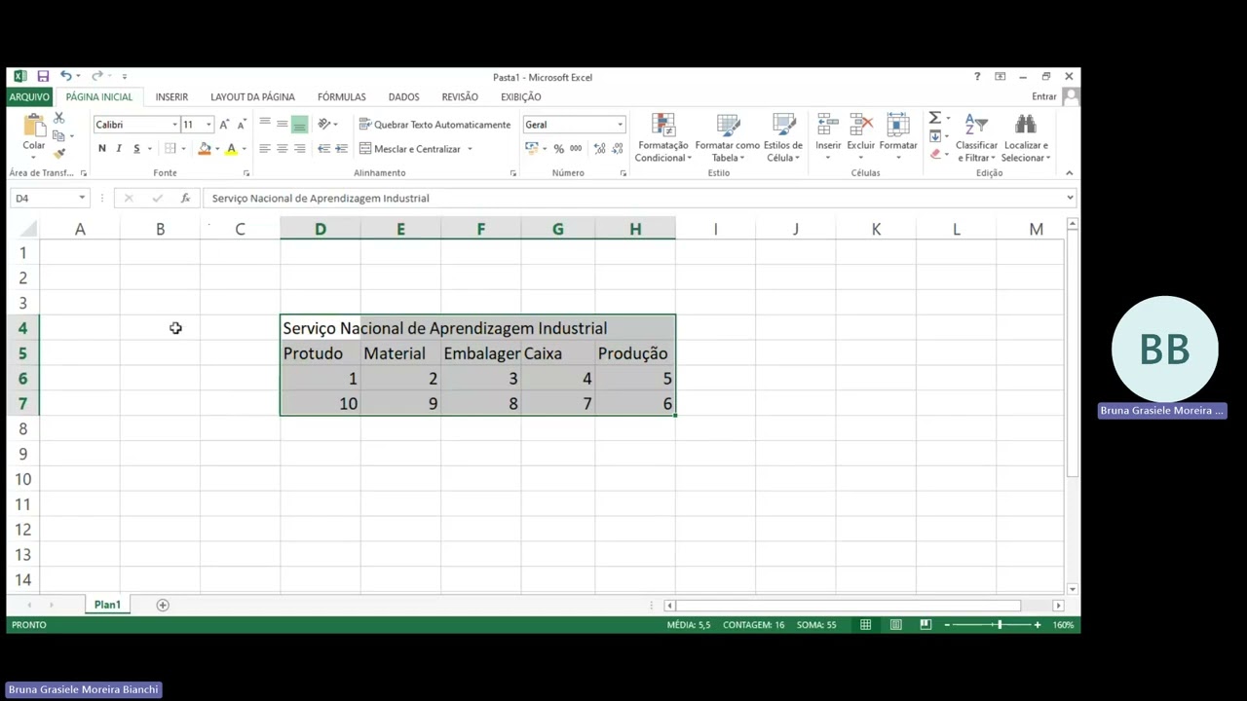Click the insert function fx button
Screen dimensions: 1247x701
[x=185, y=198]
